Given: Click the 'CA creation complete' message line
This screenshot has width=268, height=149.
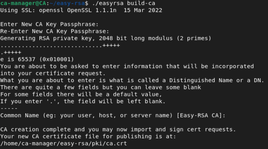Looking at the screenshot, I should [x=118, y=129].
